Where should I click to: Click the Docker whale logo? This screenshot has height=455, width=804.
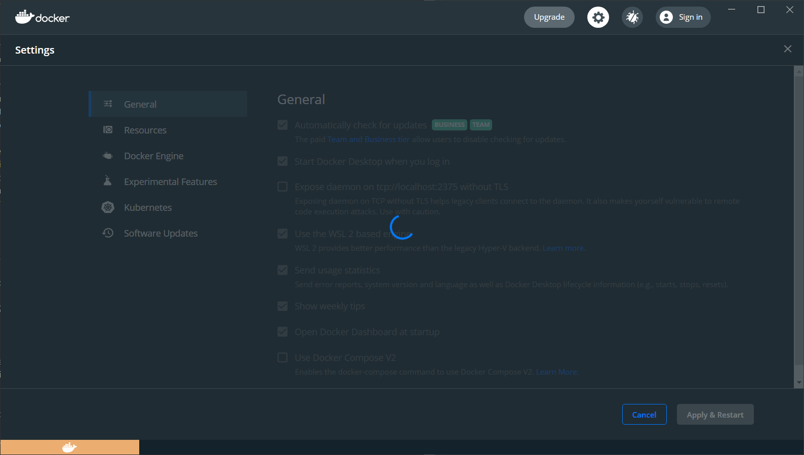42,17
